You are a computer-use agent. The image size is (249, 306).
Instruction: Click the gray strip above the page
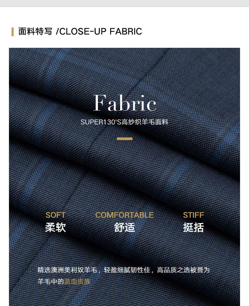click(x=124, y=3)
